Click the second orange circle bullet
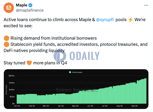Screen dimensions: 153x112 click(x=7, y=44)
